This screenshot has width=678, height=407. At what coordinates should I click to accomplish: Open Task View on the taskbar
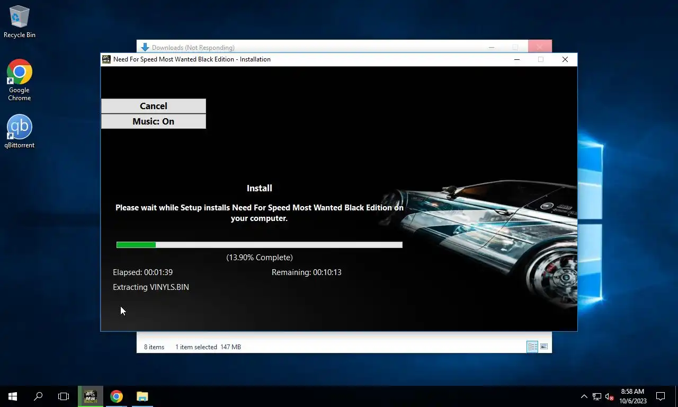coord(64,396)
